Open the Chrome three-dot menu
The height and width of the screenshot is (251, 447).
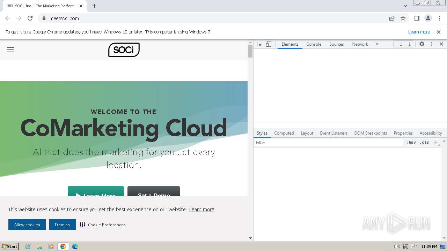tap(440, 18)
